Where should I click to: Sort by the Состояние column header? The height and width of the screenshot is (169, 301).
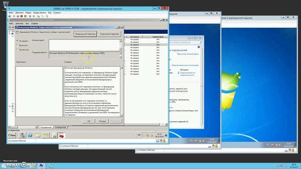[x=134, y=37]
